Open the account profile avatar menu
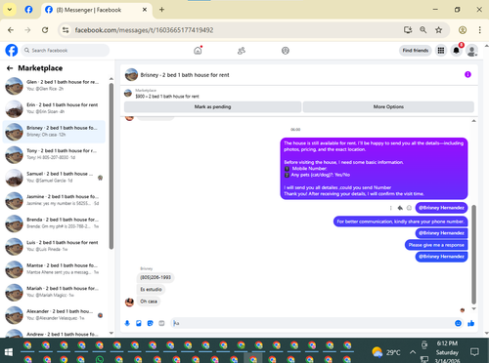This screenshot has height=363, width=489. [471, 51]
